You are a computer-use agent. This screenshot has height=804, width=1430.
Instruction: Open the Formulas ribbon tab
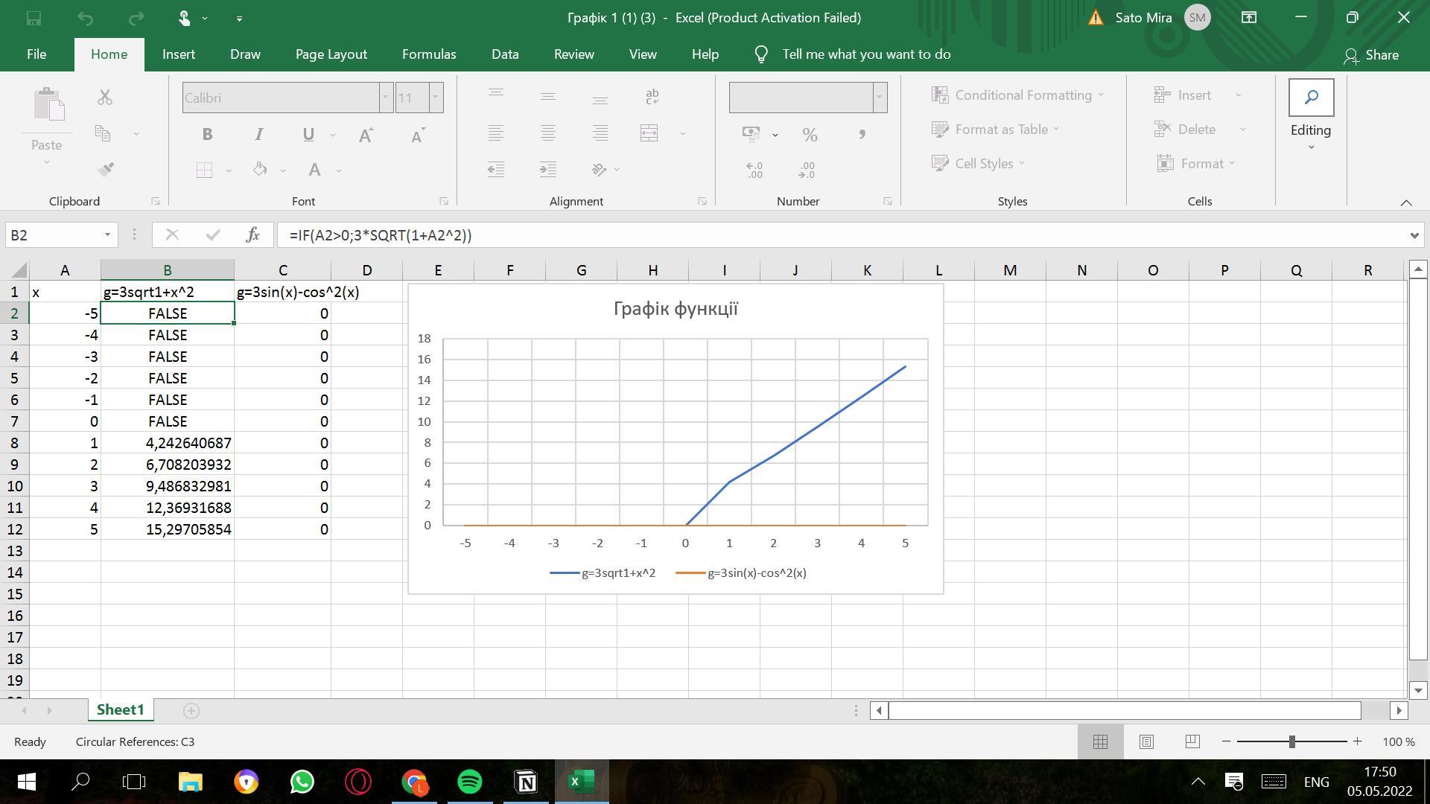click(428, 54)
